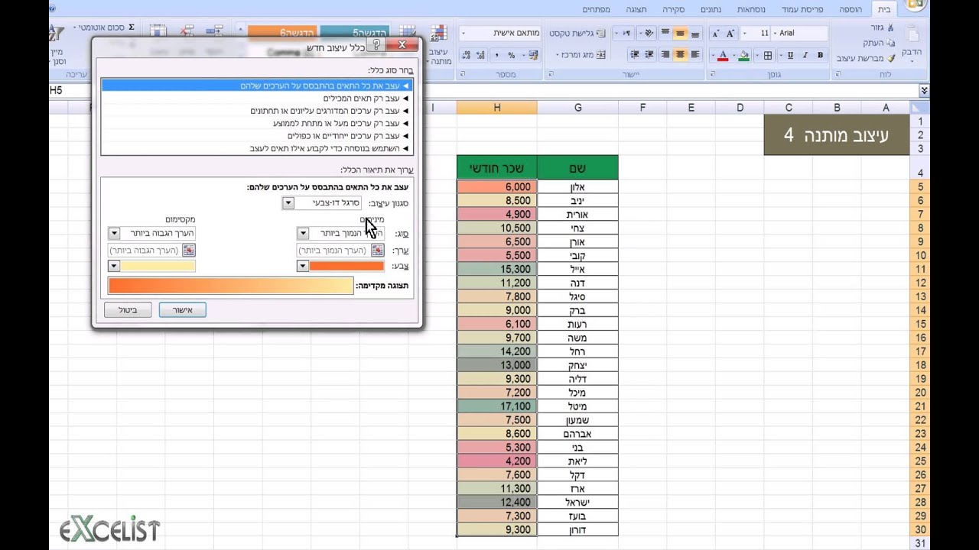This screenshot has width=979, height=550.
Task: Toggle Wrap Text (גלישת טקסט)
Action: 578,34
